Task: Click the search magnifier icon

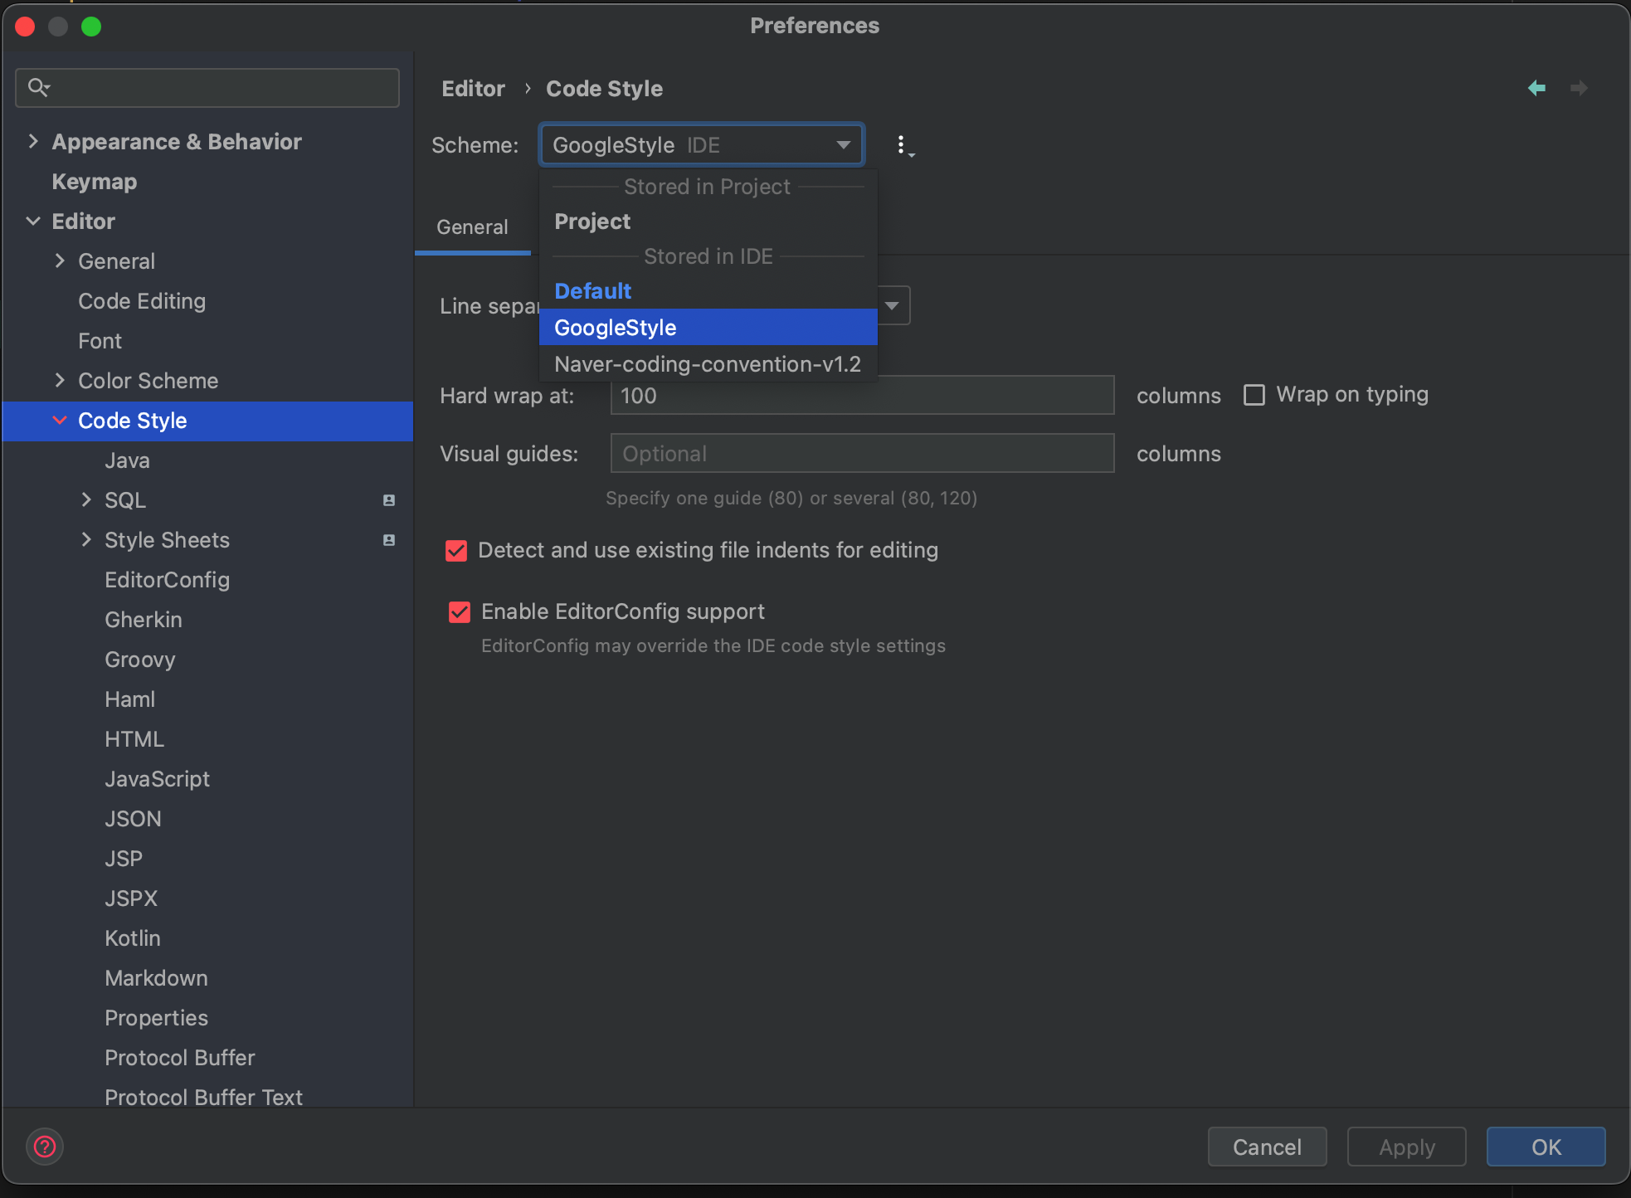Action: (x=38, y=87)
